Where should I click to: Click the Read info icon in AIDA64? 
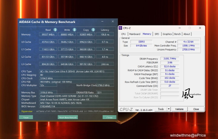pyautogui.click(x=55, y=30)
